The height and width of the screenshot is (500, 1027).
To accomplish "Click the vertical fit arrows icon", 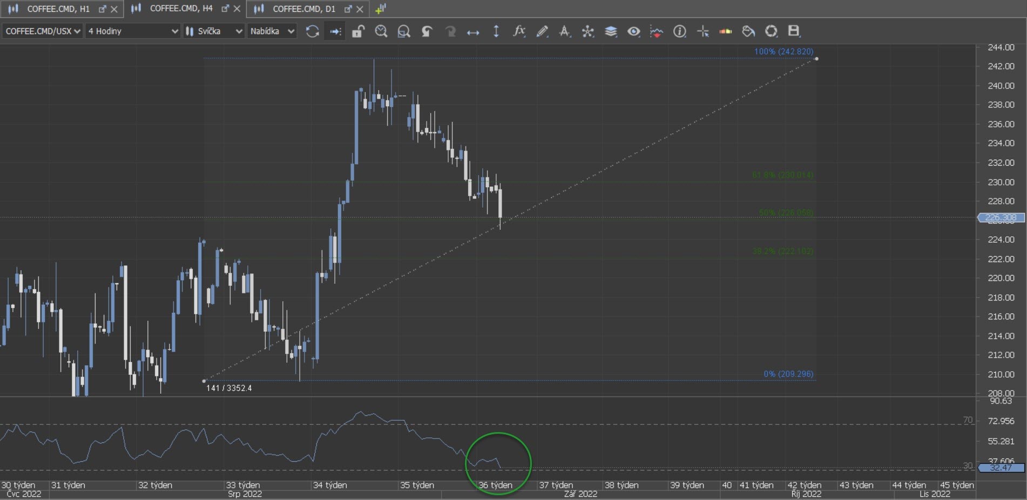I will (496, 31).
